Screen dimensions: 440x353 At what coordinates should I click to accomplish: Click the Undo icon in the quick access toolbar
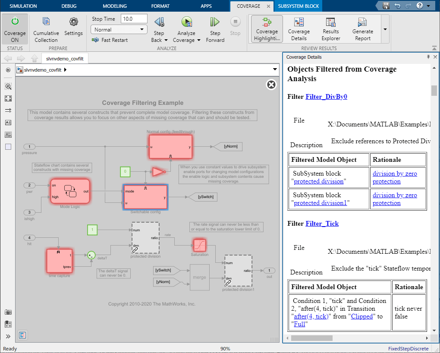pos(397,5)
